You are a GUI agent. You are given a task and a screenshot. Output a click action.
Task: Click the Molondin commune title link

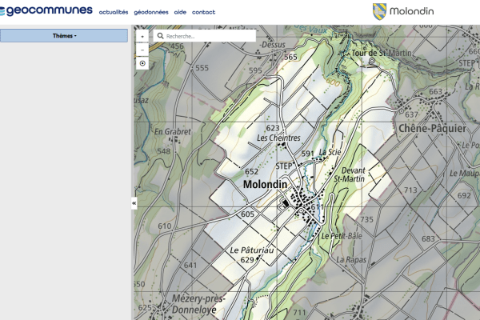pos(412,11)
